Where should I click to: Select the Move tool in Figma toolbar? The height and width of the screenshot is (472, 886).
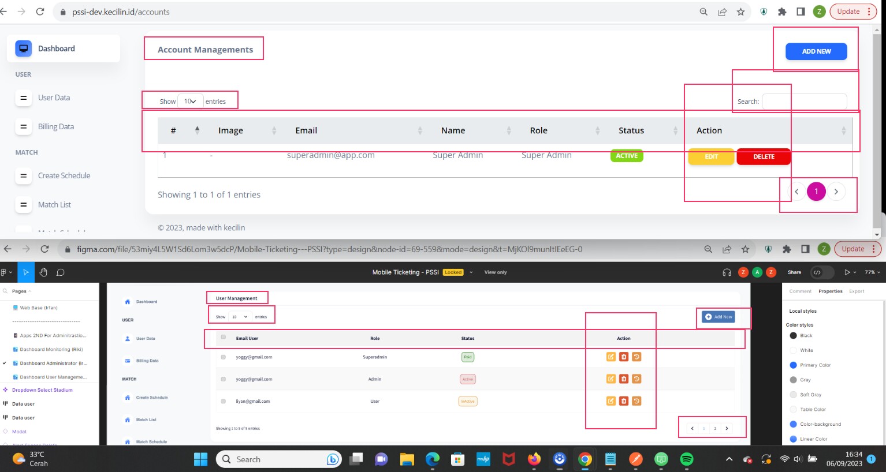tap(26, 272)
